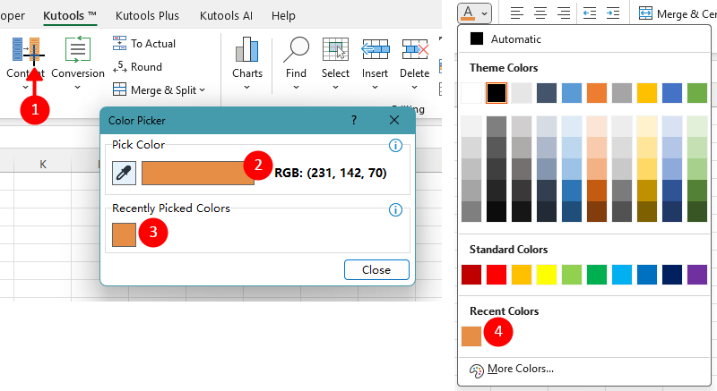Select red standard color

tap(497, 275)
